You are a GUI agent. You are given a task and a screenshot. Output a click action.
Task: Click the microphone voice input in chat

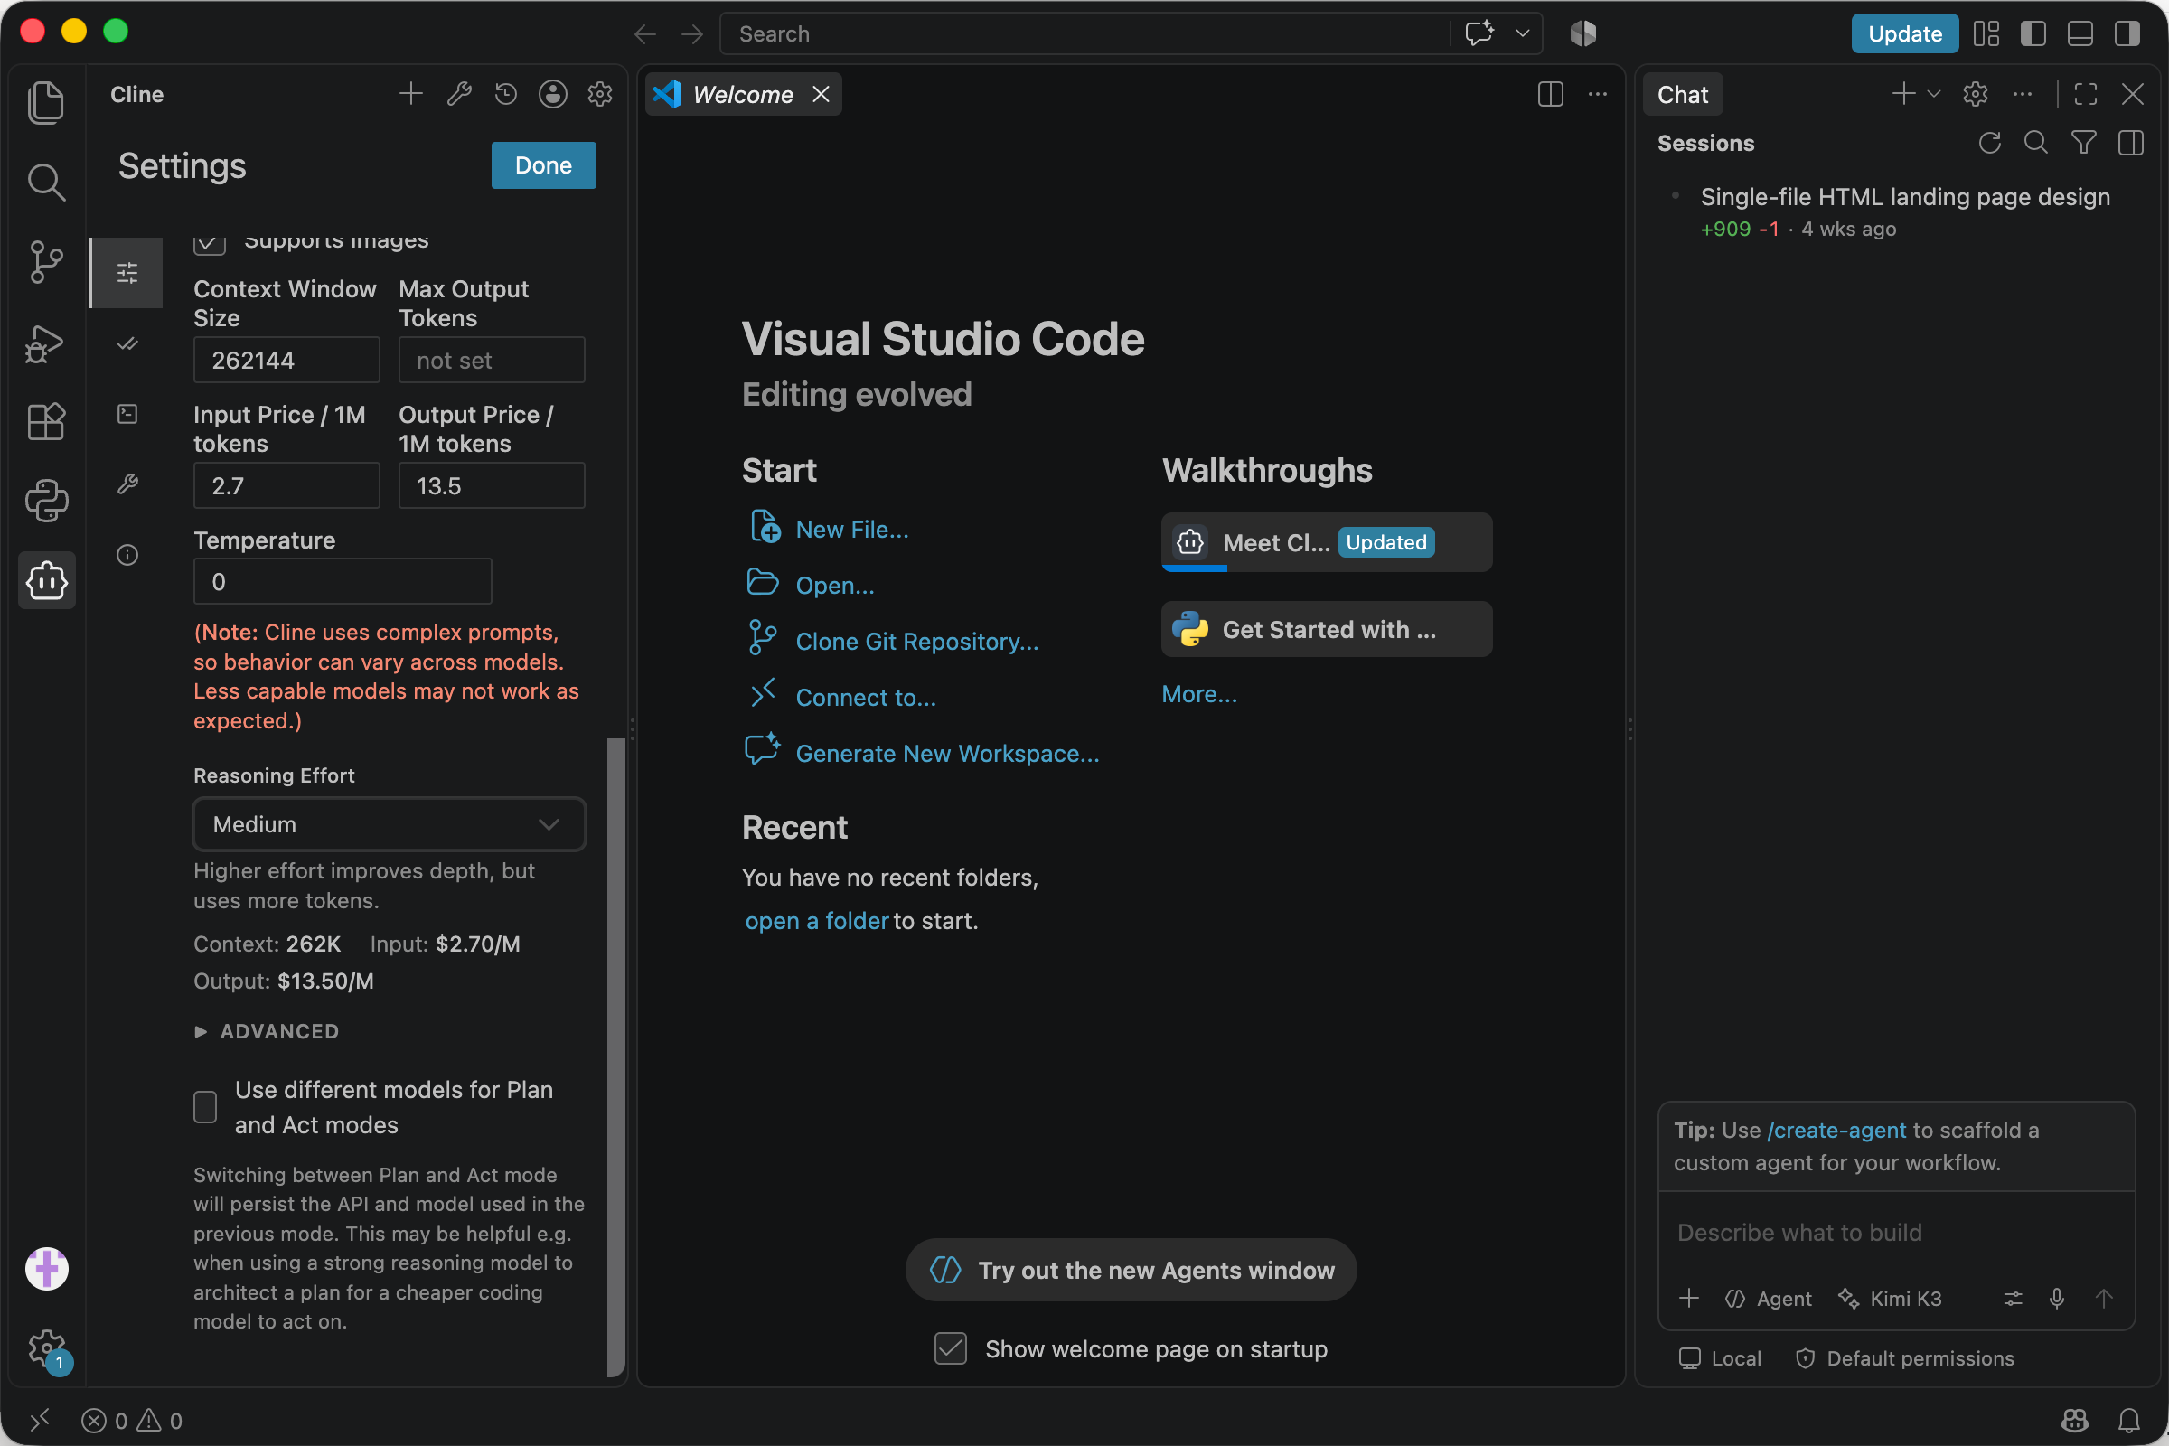click(x=2057, y=1300)
